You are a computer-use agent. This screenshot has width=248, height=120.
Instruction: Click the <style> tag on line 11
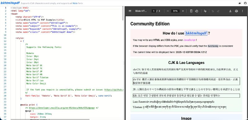pos(20,38)
